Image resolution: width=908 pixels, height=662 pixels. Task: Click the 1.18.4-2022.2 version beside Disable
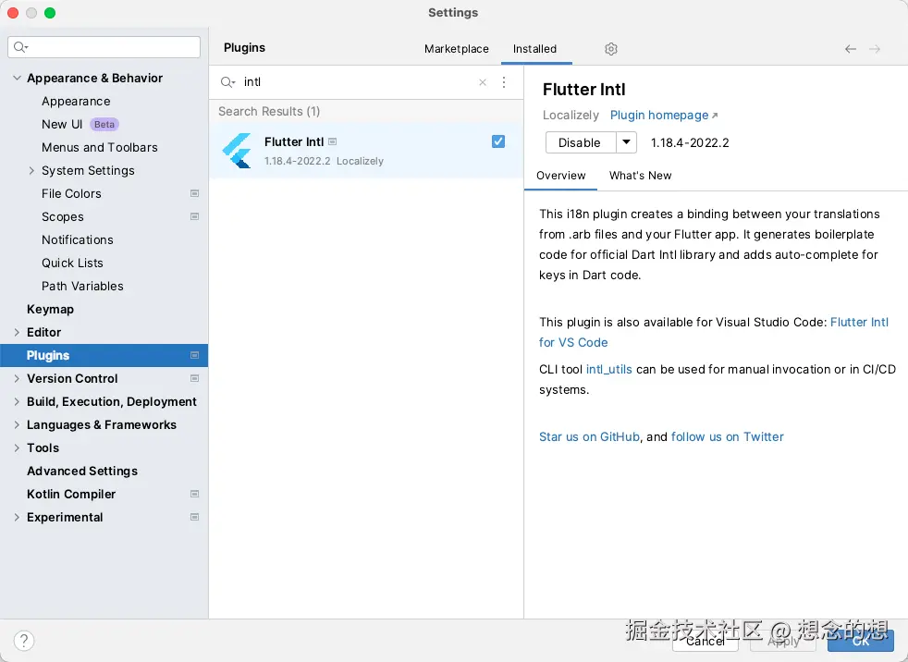[690, 142]
